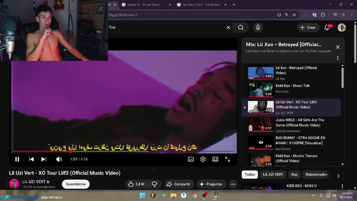
Task: Open Google Drive from taskbar
Action: tap(163, 195)
